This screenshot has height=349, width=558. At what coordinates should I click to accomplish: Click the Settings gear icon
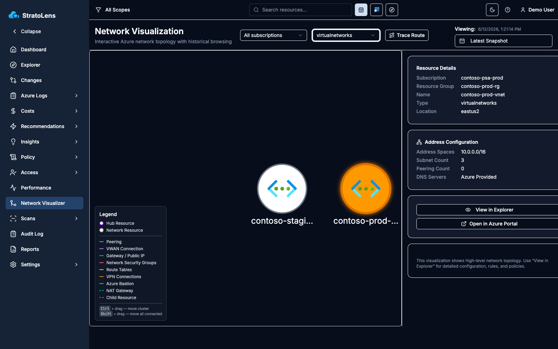(13, 265)
